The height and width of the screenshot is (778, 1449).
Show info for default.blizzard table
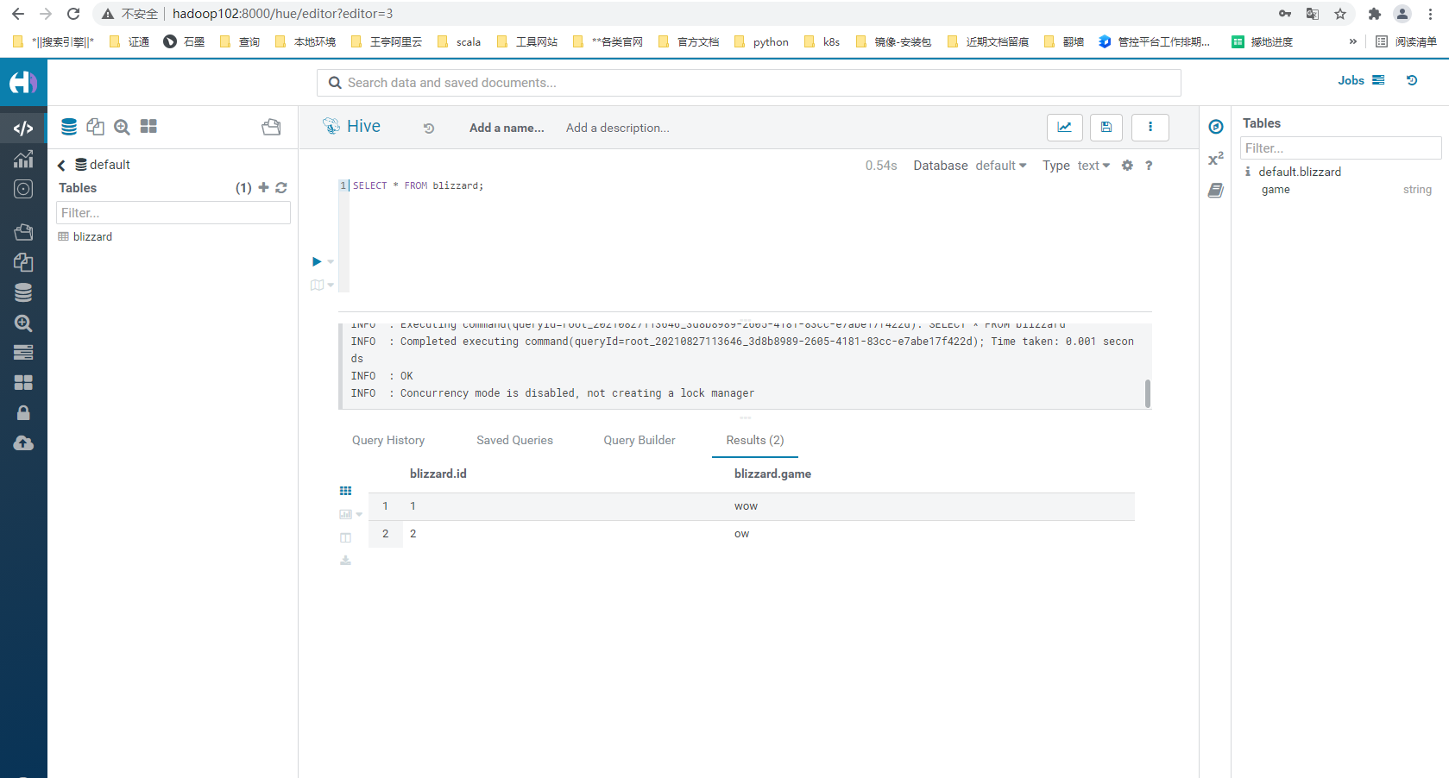[x=1248, y=172]
